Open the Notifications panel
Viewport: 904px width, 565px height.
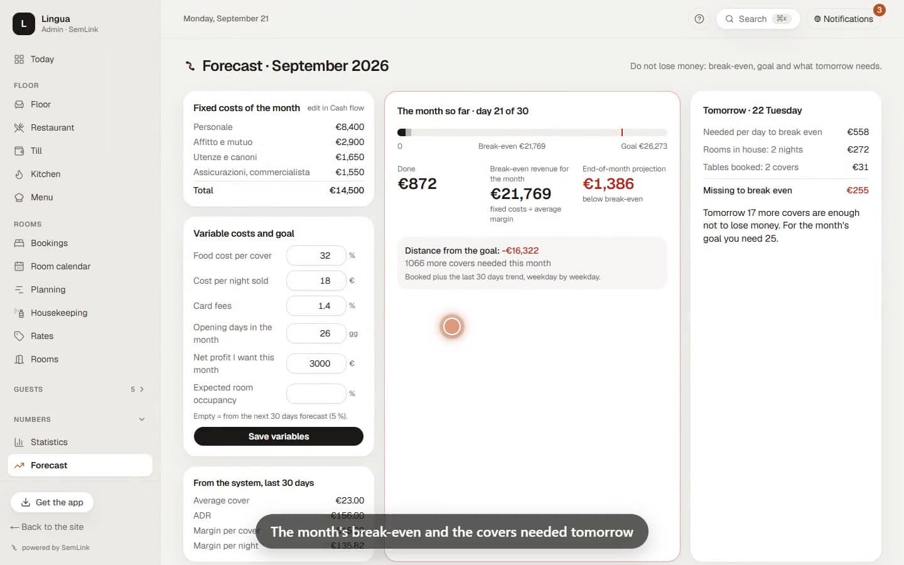coord(844,19)
